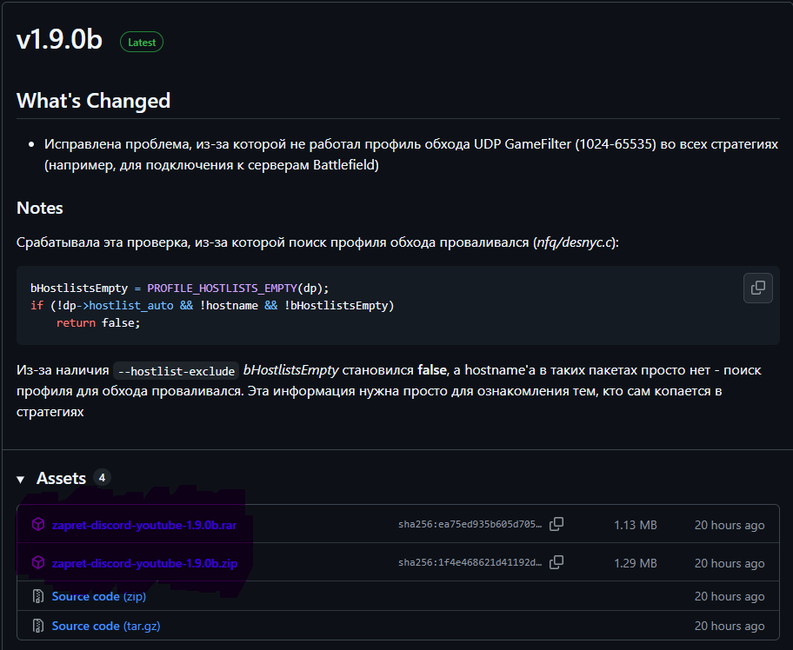793x650 pixels.
Task: Click the Assets count badge showing 4
Action: pyautogui.click(x=102, y=477)
